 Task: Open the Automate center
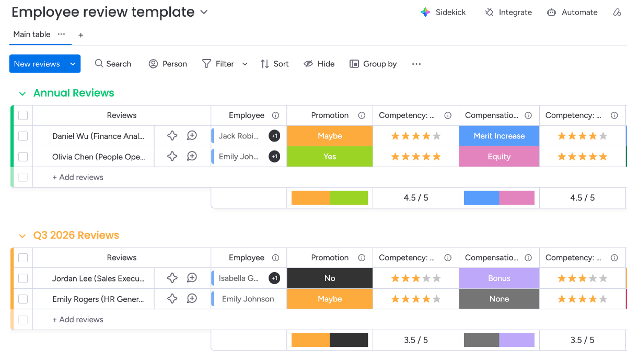click(572, 12)
